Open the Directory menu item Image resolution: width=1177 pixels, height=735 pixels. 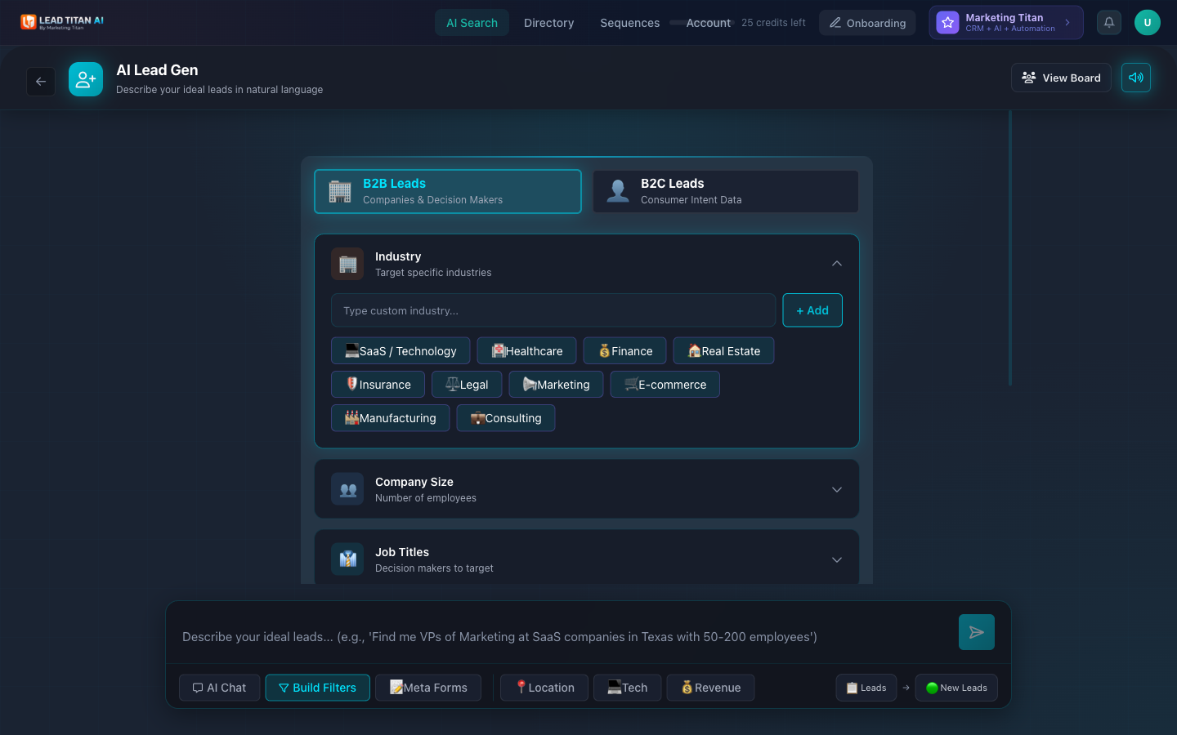(x=548, y=22)
